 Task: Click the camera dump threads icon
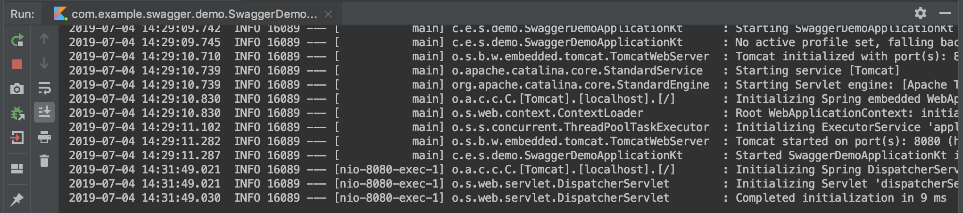click(17, 89)
